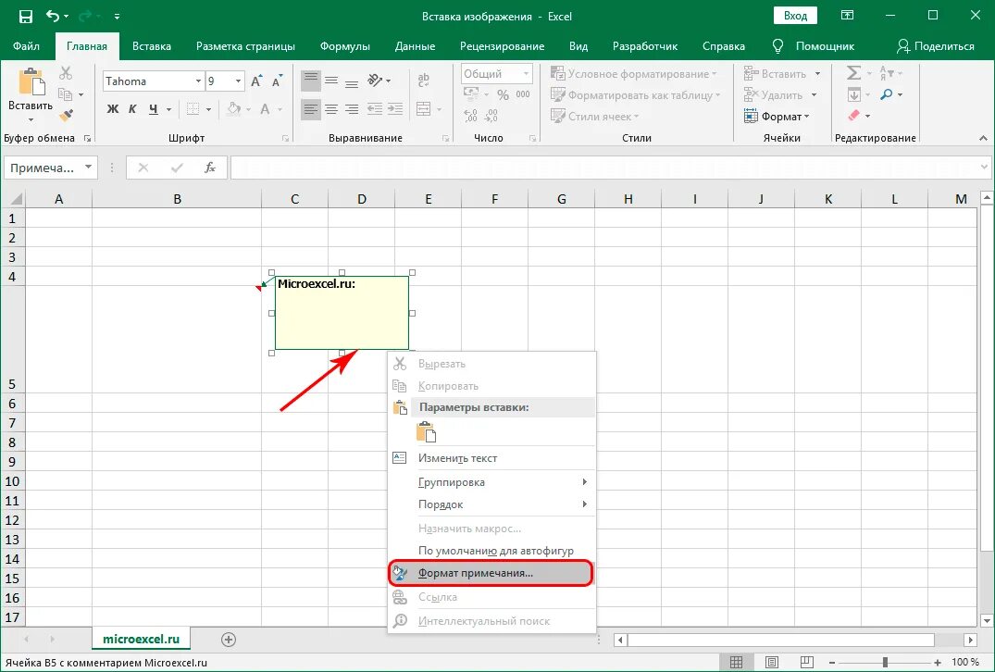Click the Cut scissors icon in ribbon

(x=66, y=74)
